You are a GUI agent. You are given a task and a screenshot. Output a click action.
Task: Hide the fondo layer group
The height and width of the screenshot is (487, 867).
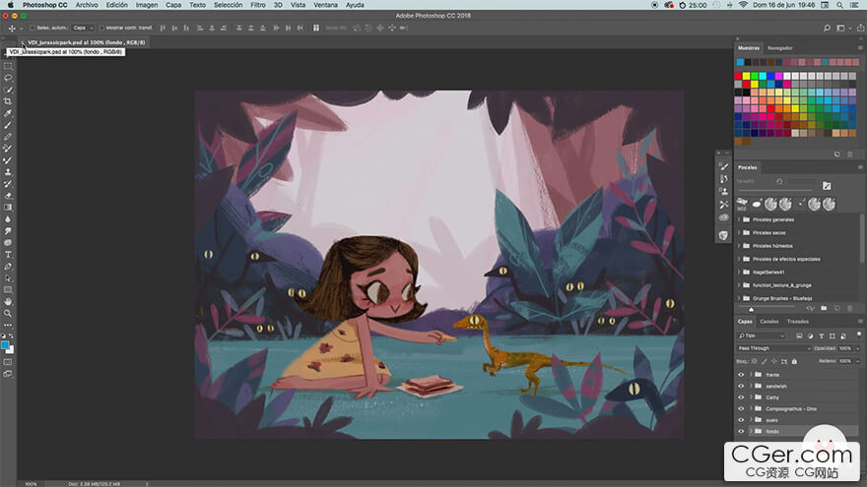[x=741, y=431]
